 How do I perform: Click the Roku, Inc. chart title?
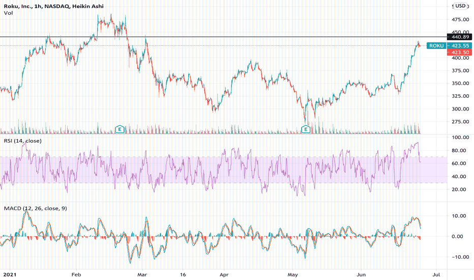pyautogui.click(x=53, y=6)
